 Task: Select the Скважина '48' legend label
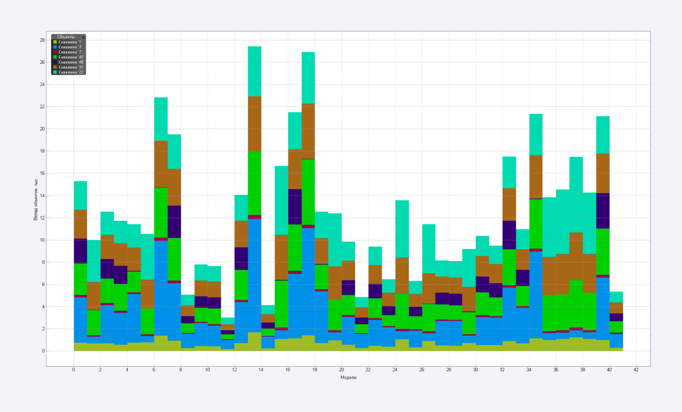pyautogui.click(x=71, y=62)
